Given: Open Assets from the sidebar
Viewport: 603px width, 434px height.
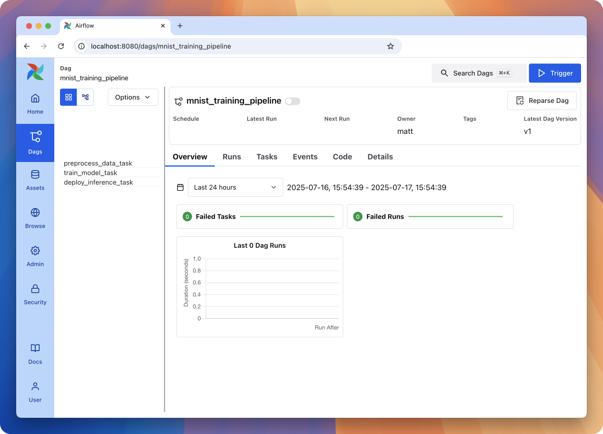Looking at the screenshot, I should [35, 181].
